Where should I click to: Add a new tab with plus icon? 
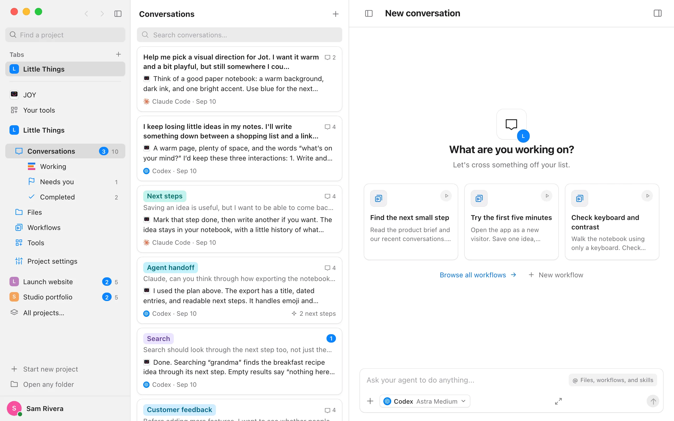tap(118, 54)
